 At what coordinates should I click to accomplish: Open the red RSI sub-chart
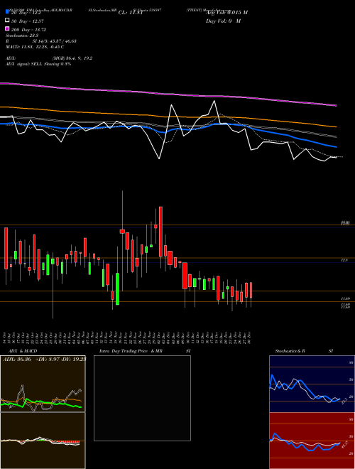(312, 441)
